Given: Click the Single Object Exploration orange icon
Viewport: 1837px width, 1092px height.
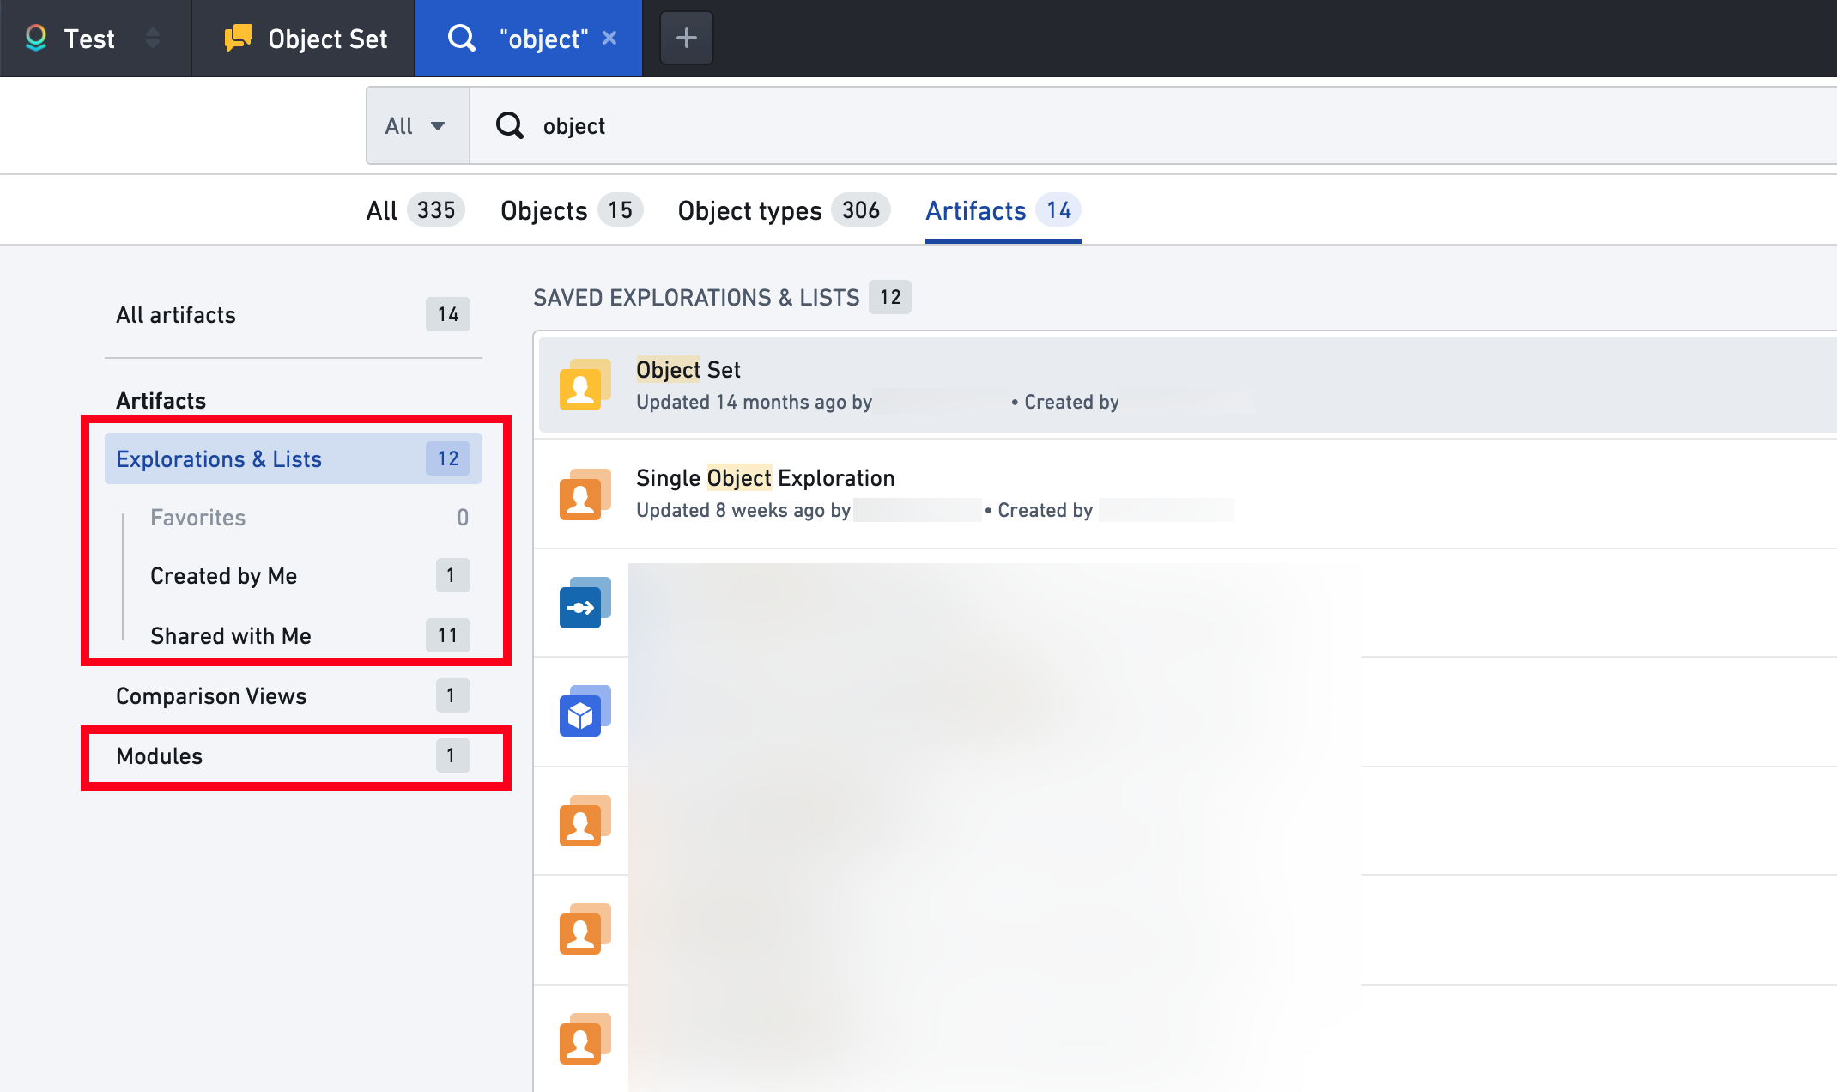Looking at the screenshot, I should point(585,494).
